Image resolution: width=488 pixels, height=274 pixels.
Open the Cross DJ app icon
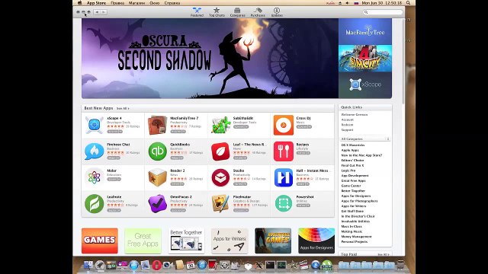click(x=283, y=125)
